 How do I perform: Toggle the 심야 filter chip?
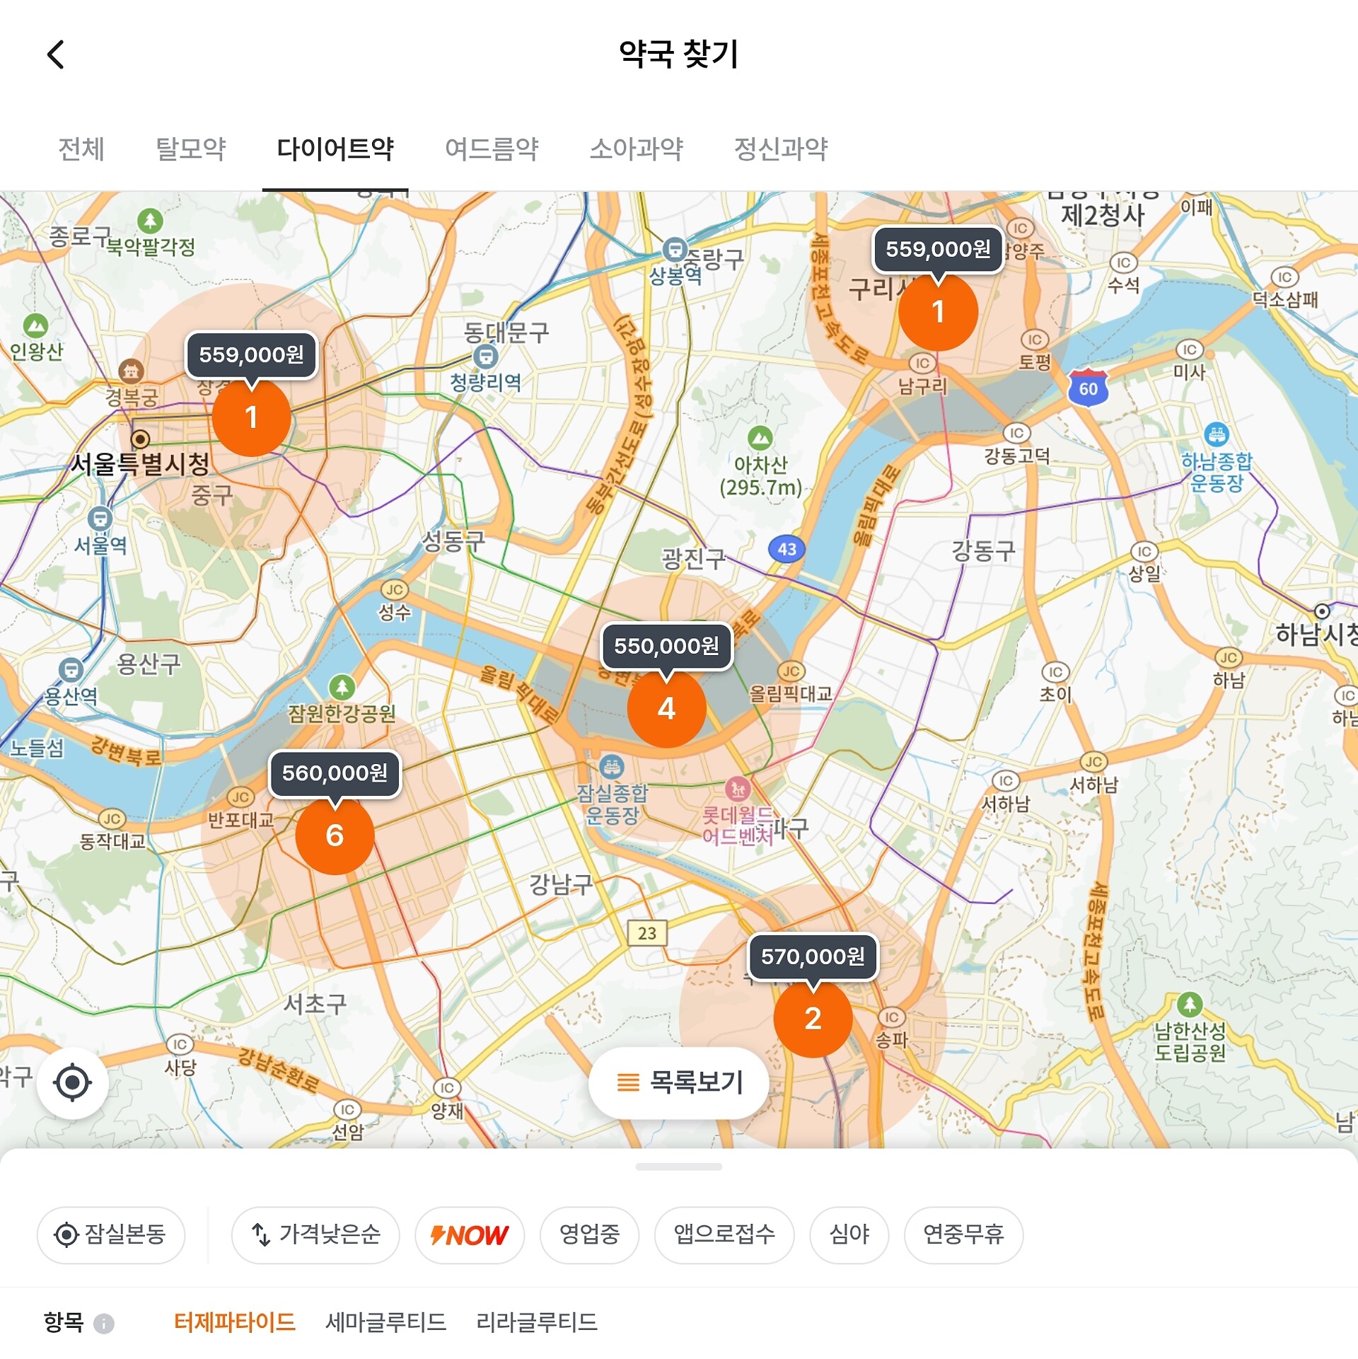point(849,1235)
